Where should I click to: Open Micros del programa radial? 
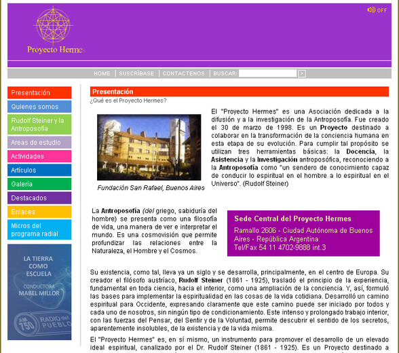click(x=39, y=230)
